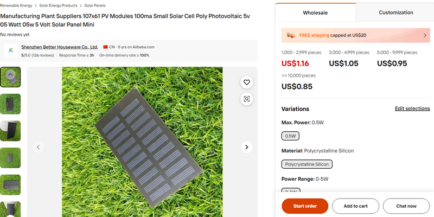This screenshot has width=434, height=217.
Task: Switch to the Customization tab
Action: (395, 12)
